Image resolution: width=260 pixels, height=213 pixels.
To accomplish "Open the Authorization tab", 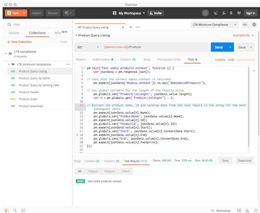I will (103, 60).
